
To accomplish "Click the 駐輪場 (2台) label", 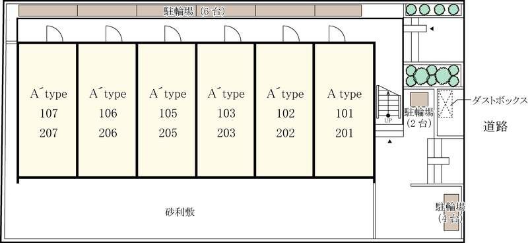I will coord(419,118).
